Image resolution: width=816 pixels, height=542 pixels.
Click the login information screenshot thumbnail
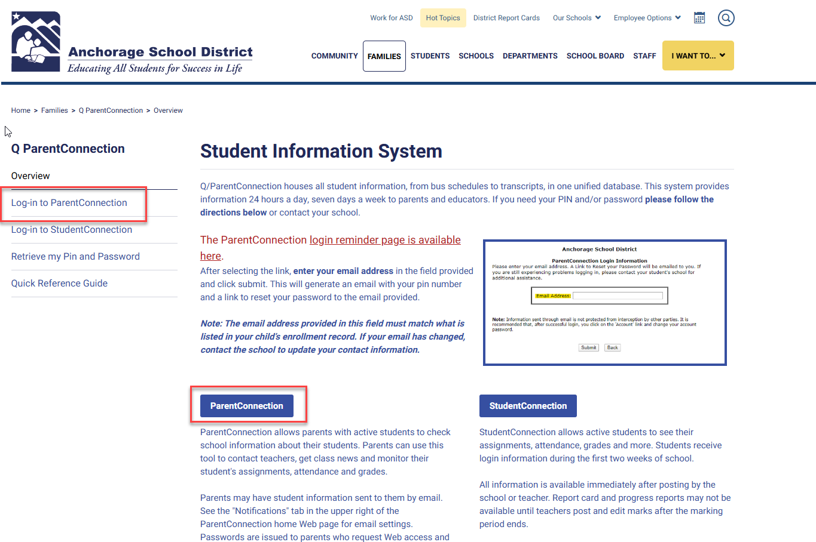coord(605,303)
